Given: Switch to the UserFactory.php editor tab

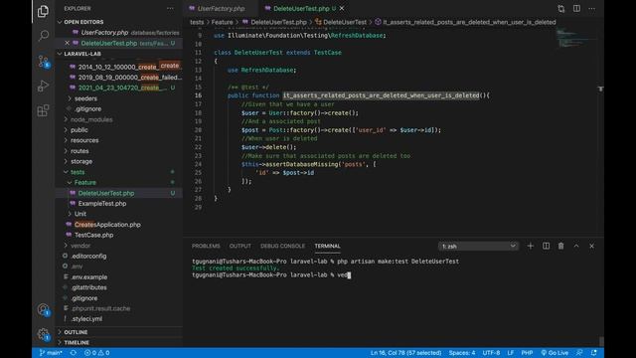Looking at the screenshot, I should (221, 8).
